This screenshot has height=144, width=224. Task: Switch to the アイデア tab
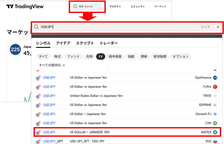[x=63, y=43]
